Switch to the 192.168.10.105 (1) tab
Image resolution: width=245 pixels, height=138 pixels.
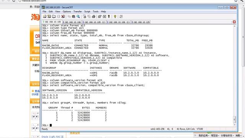pyautogui.click(x=94, y=22)
